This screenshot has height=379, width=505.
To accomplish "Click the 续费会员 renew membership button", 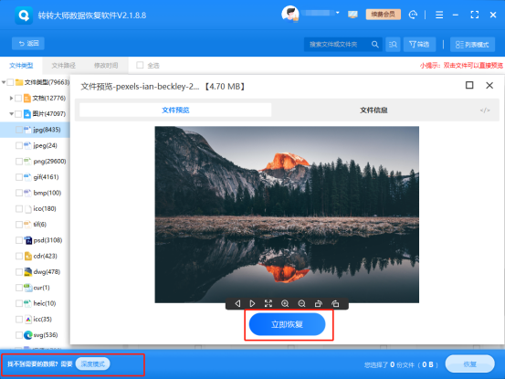I will coord(383,15).
